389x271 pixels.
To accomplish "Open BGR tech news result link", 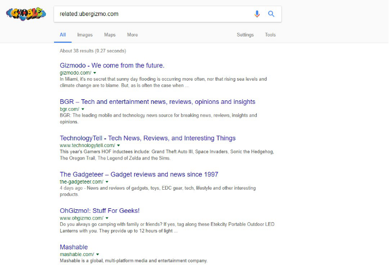I will click(157, 102).
